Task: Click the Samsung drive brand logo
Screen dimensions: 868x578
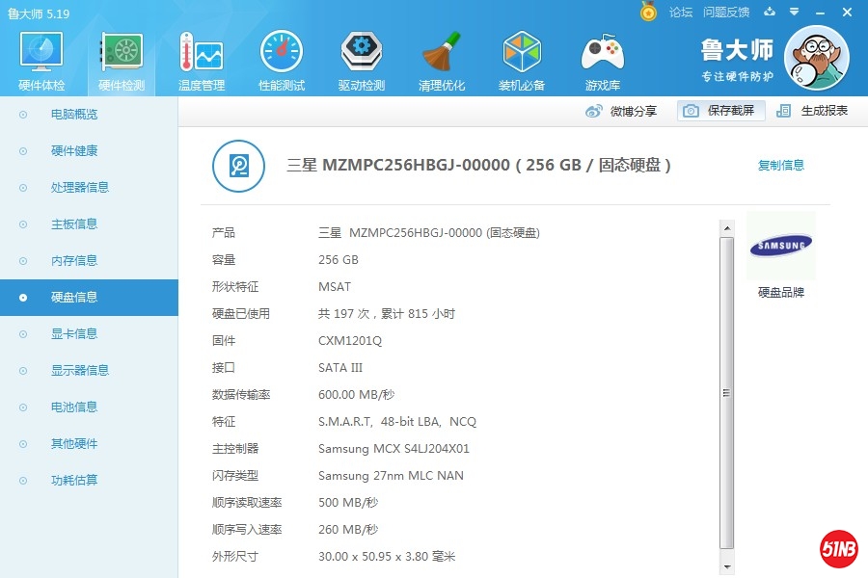Action: tap(781, 246)
